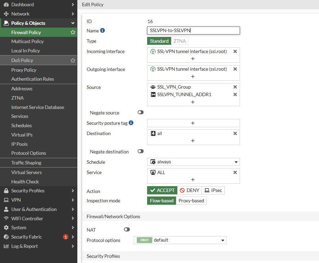Open the Addresses menu item

tap(22, 89)
